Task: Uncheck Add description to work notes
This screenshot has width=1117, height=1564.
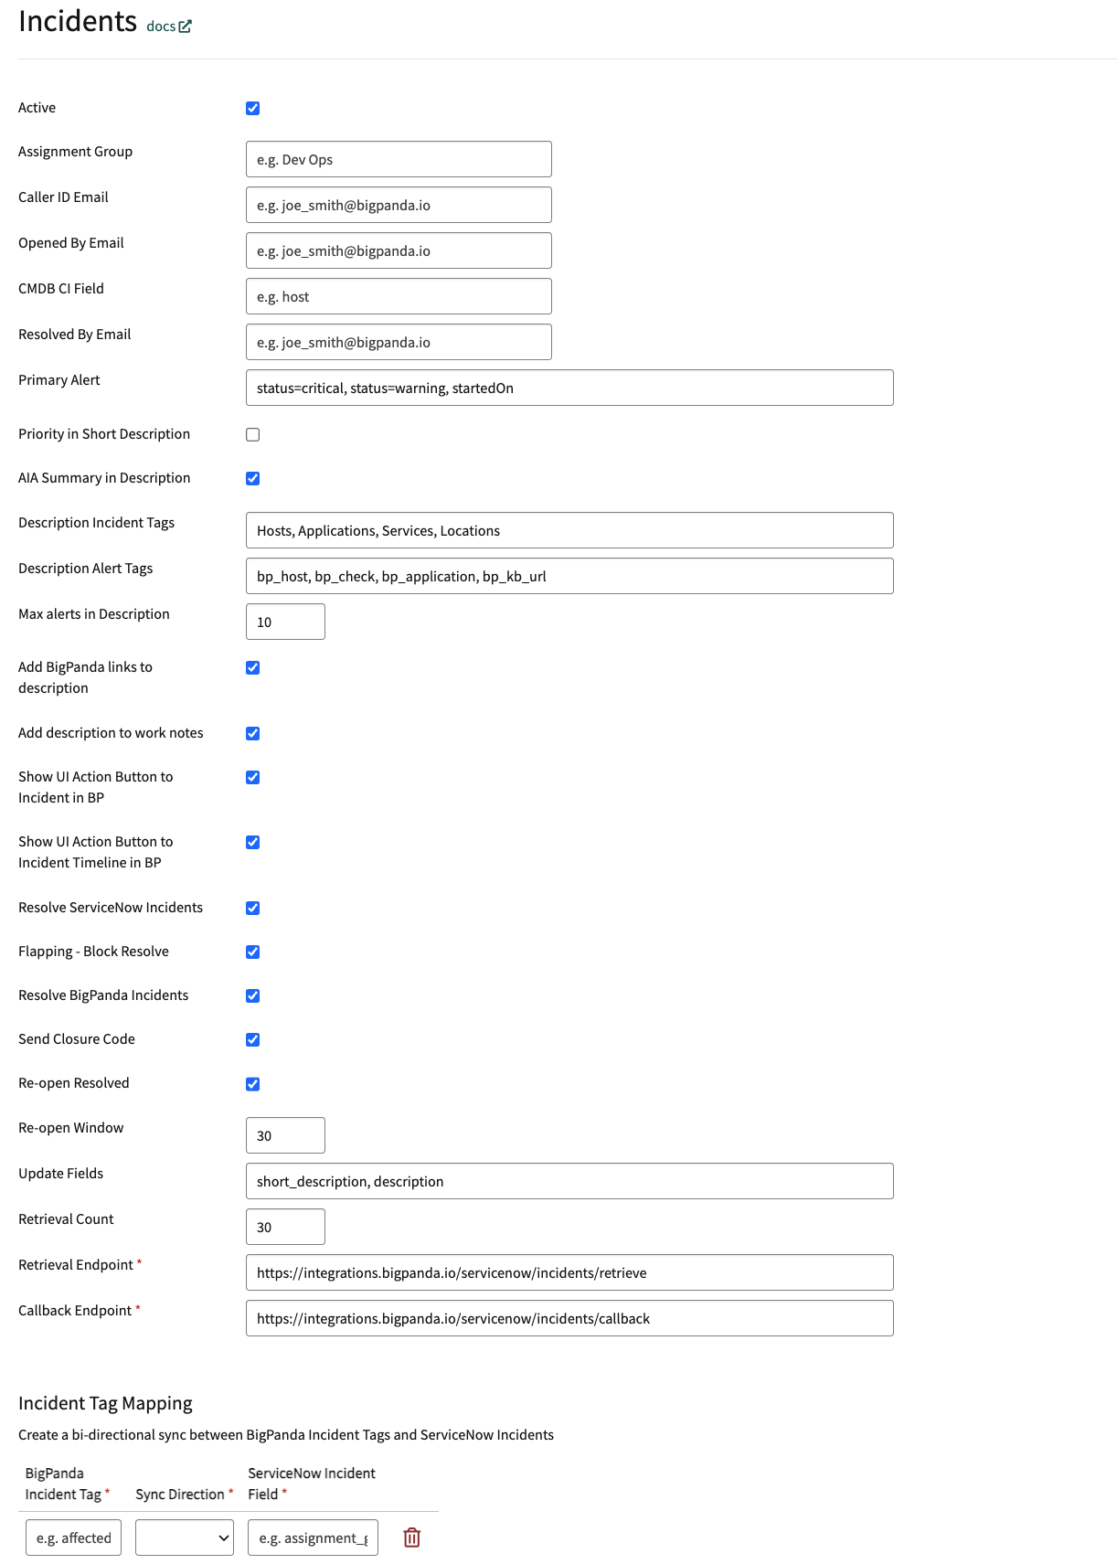Action: pos(253,733)
